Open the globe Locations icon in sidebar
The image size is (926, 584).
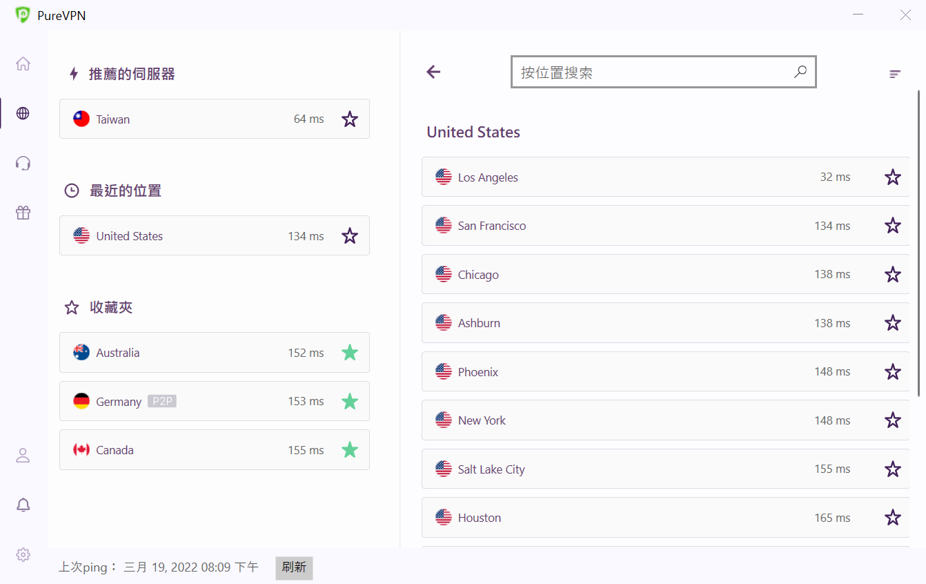click(x=23, y=113)
